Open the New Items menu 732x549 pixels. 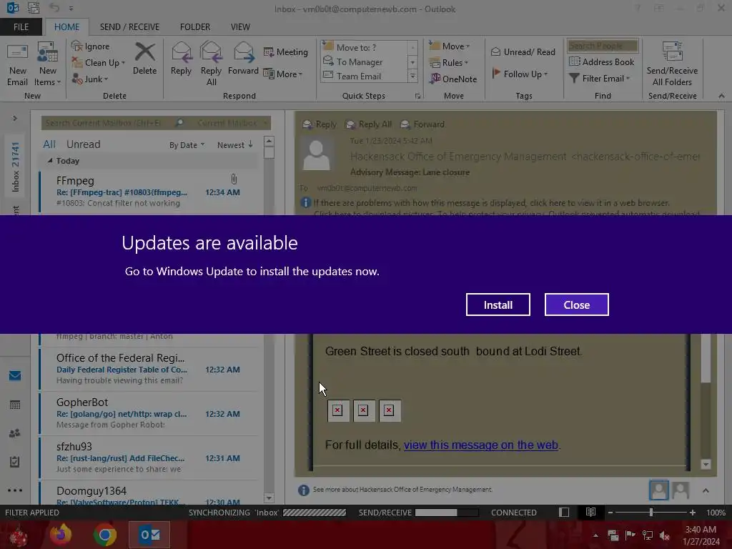tap(48, 64)
